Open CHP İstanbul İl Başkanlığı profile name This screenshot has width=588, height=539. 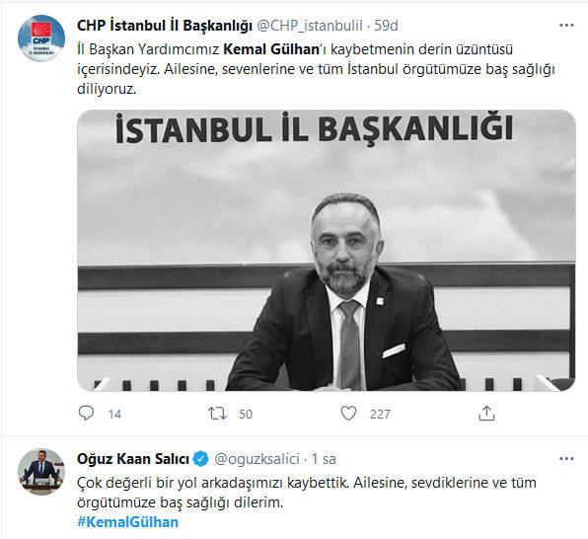click(165, 26)
